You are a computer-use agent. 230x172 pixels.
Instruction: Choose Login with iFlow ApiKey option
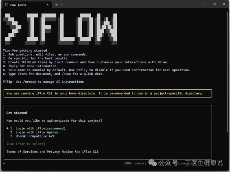pos(34,132)
